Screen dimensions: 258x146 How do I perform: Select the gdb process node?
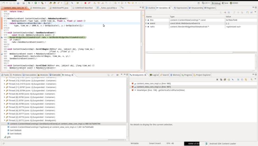tap(8, 137)
